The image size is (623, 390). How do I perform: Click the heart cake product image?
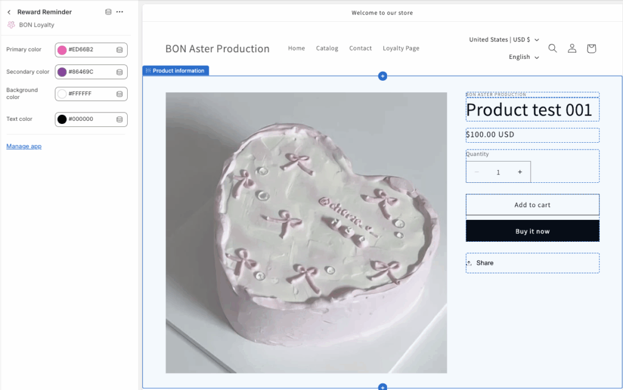306,233
